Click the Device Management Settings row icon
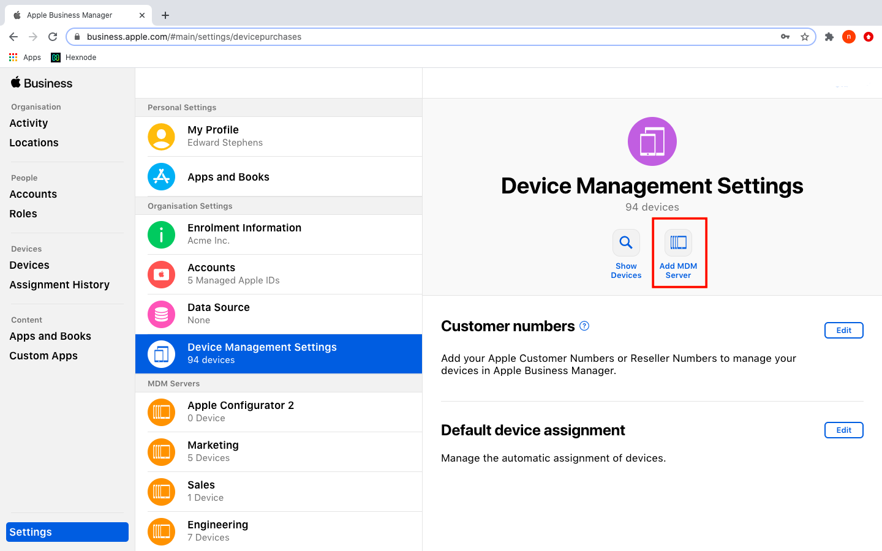The image size is (882, 551). tap(161, 354)
